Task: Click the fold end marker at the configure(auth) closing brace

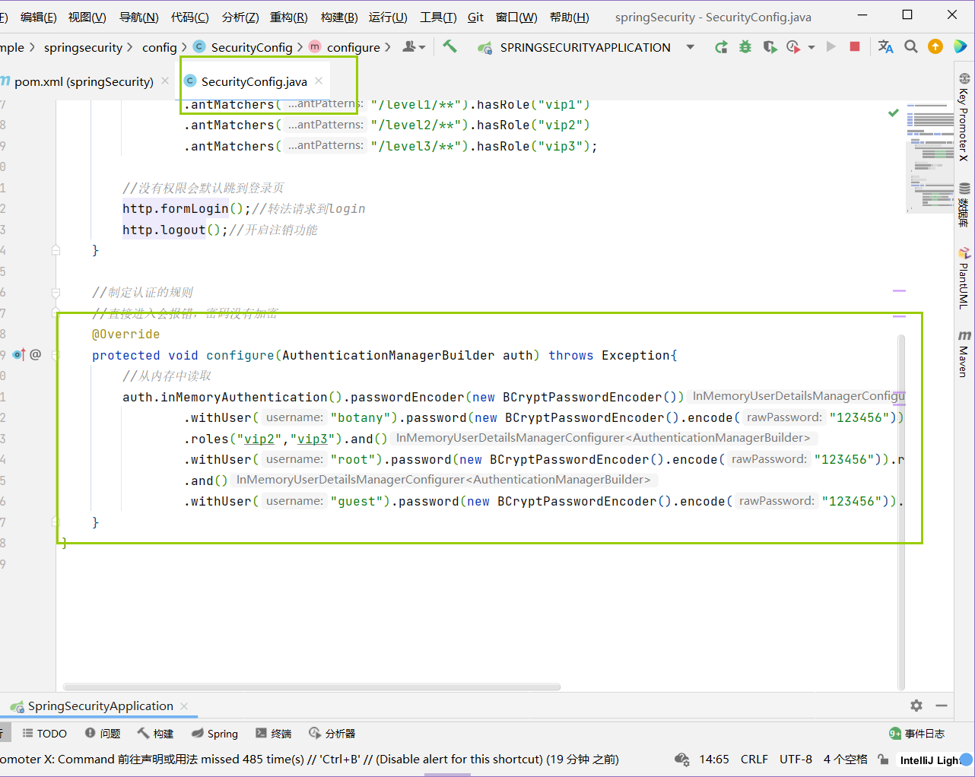Action: point(56,522)
